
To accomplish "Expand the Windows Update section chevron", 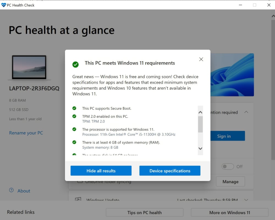I will (x=246, y=200).
